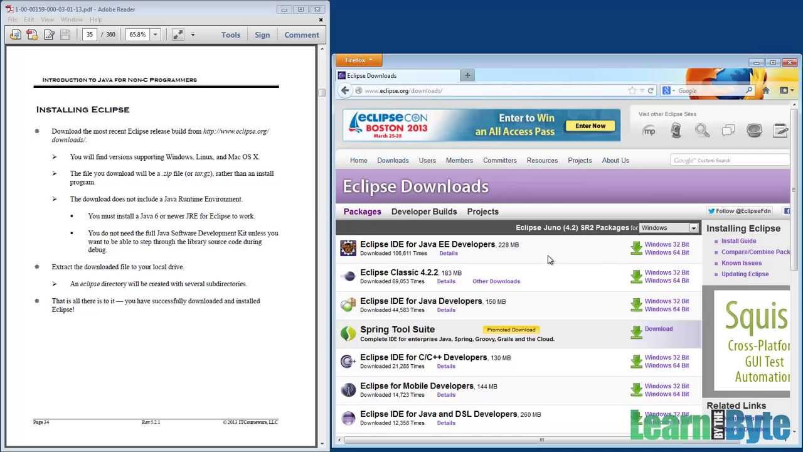Click the Details link for C/C++ Developers
The image size is (803, 452).
tap(446, 366)
